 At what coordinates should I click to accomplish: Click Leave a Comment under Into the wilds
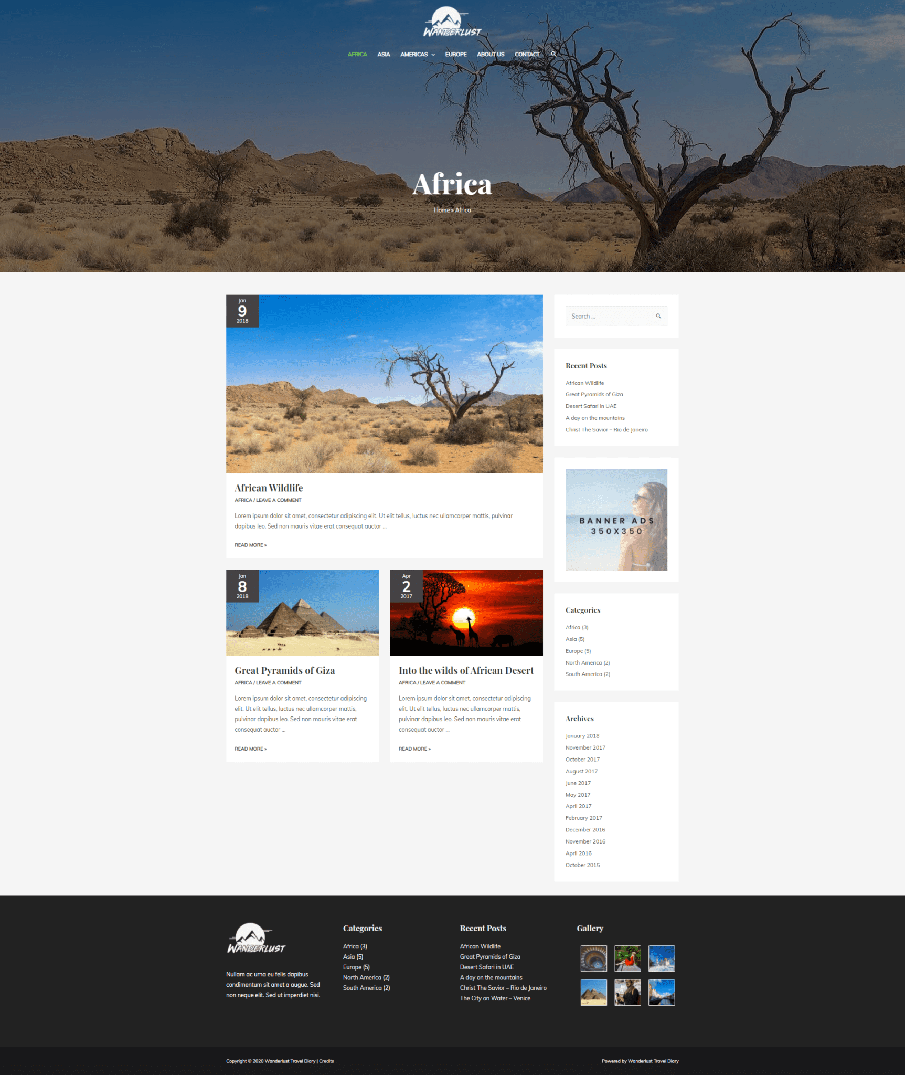pos(443,683)
